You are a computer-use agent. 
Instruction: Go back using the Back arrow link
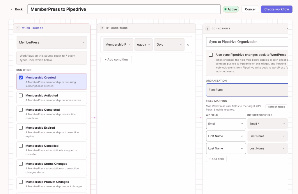click(x=17, y=9)
